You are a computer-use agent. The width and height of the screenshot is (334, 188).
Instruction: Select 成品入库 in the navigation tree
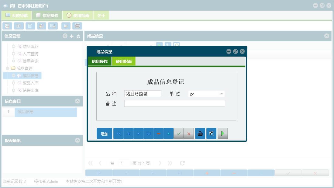click(31, 83)
